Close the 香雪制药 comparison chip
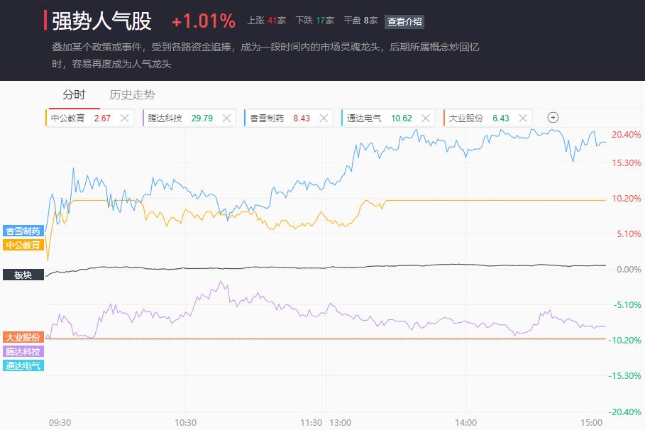This screenshot has width=645, height=430. pyautogui.click(x=324, y=118)
